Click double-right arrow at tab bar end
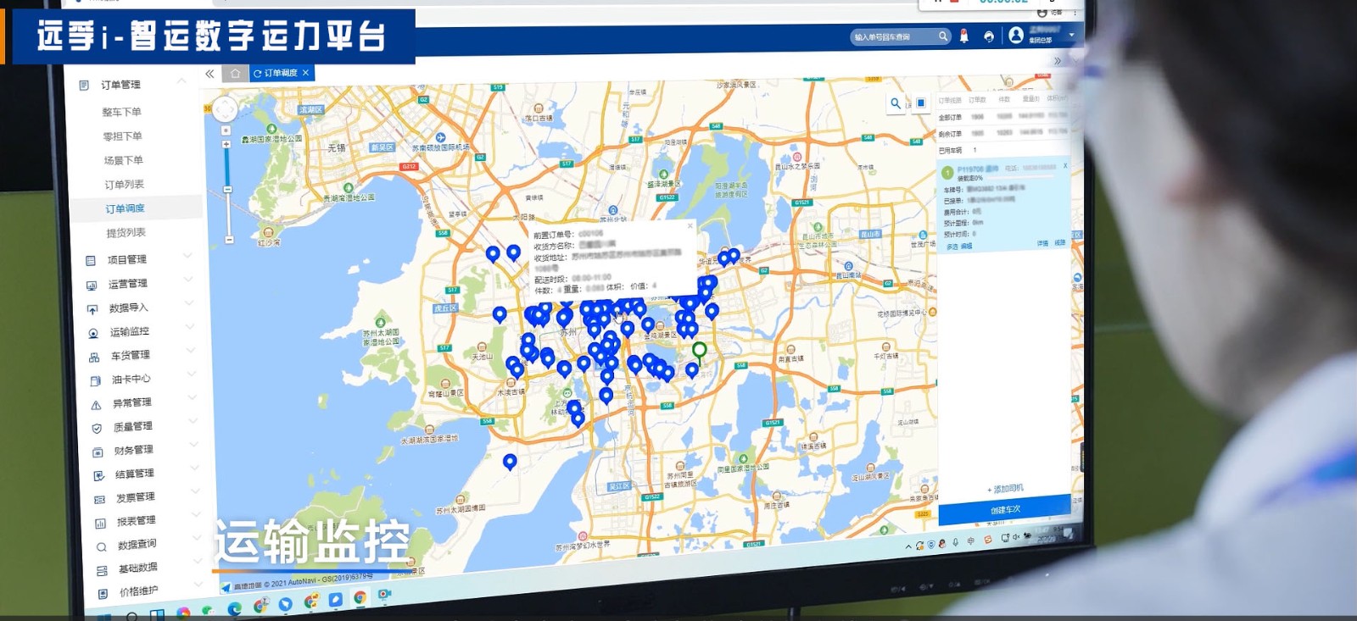This screenshot has height=621, width=1357. click(x=1057, y=61)
